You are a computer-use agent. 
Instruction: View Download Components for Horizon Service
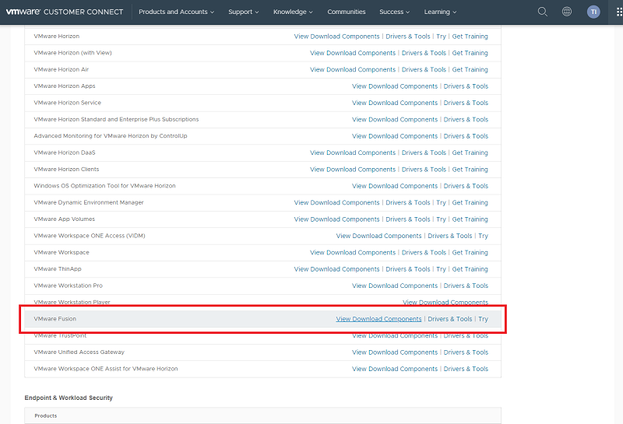coord(395,103)
